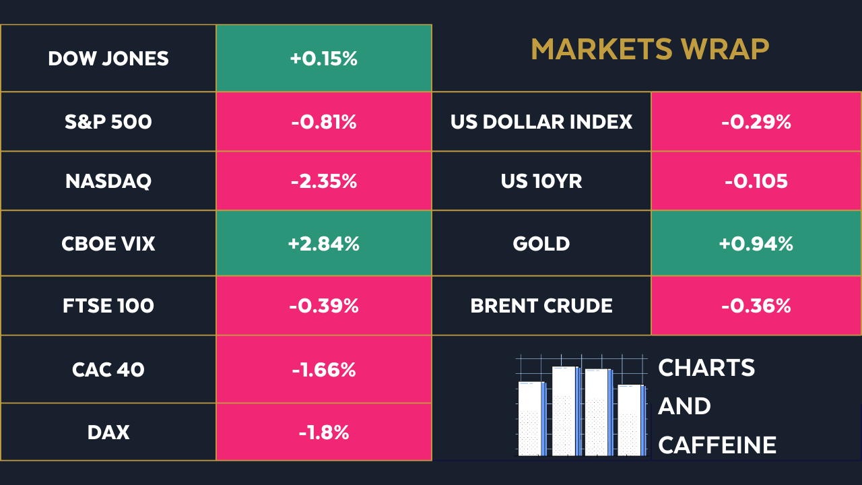
Task: Click the bar chart logo icon
Action: point(581,407)
